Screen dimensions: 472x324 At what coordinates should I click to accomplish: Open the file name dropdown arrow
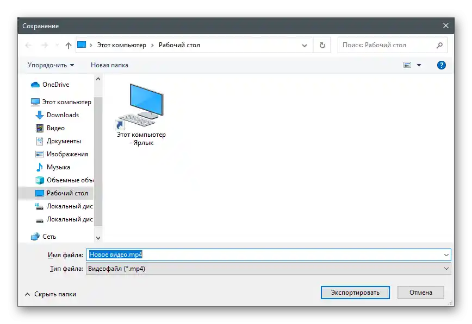[446, 255]
